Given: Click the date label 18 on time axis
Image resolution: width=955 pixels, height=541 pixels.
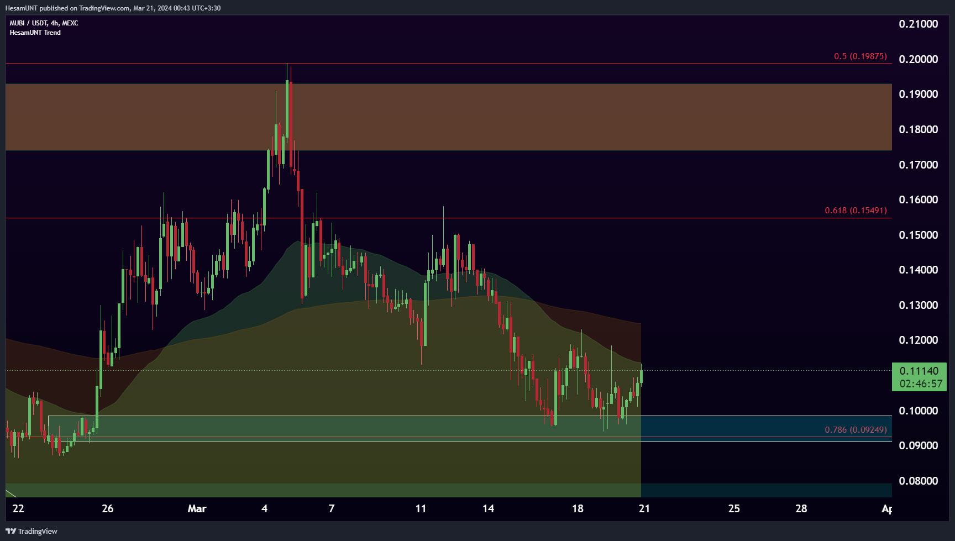Looking at the screenshot, I should point(578,508).
